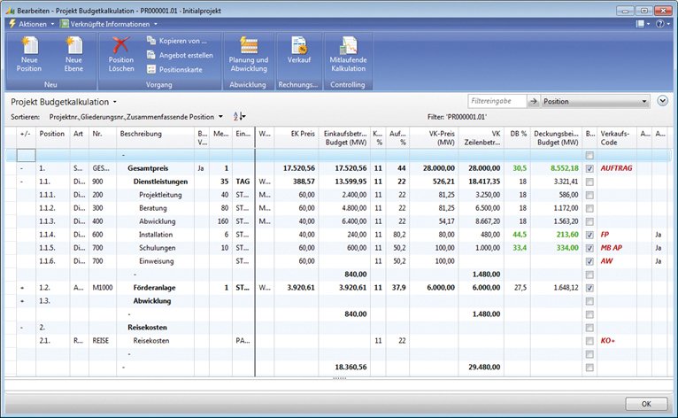Click the EK Preis column header
This screenshot has width=678, height=418.
pos(297,137)
